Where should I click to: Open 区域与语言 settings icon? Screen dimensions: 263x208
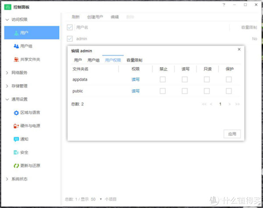[16, 113]
